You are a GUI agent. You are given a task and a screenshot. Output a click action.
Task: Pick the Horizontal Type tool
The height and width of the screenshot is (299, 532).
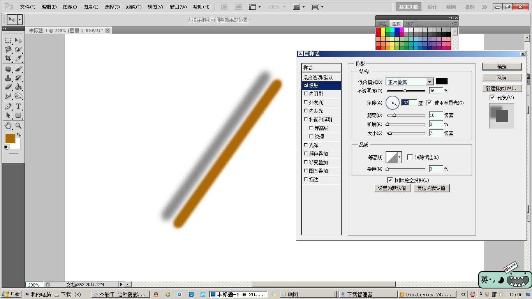(x=18, y=106)
